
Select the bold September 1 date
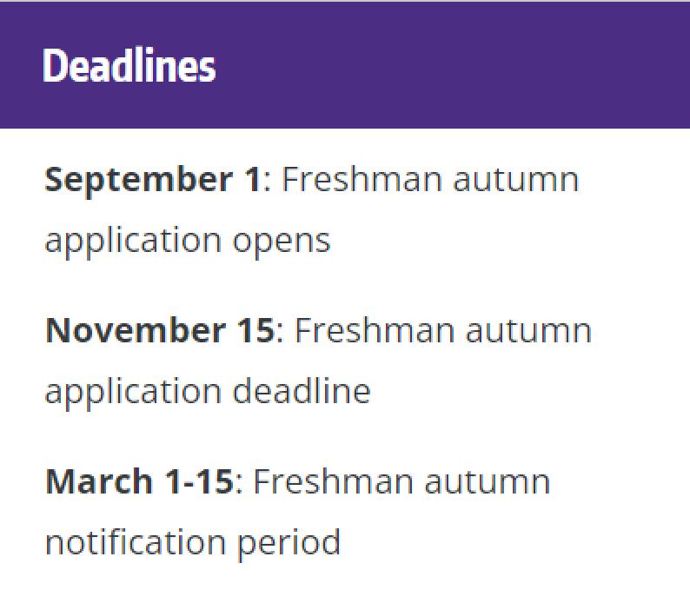point(152,180)
